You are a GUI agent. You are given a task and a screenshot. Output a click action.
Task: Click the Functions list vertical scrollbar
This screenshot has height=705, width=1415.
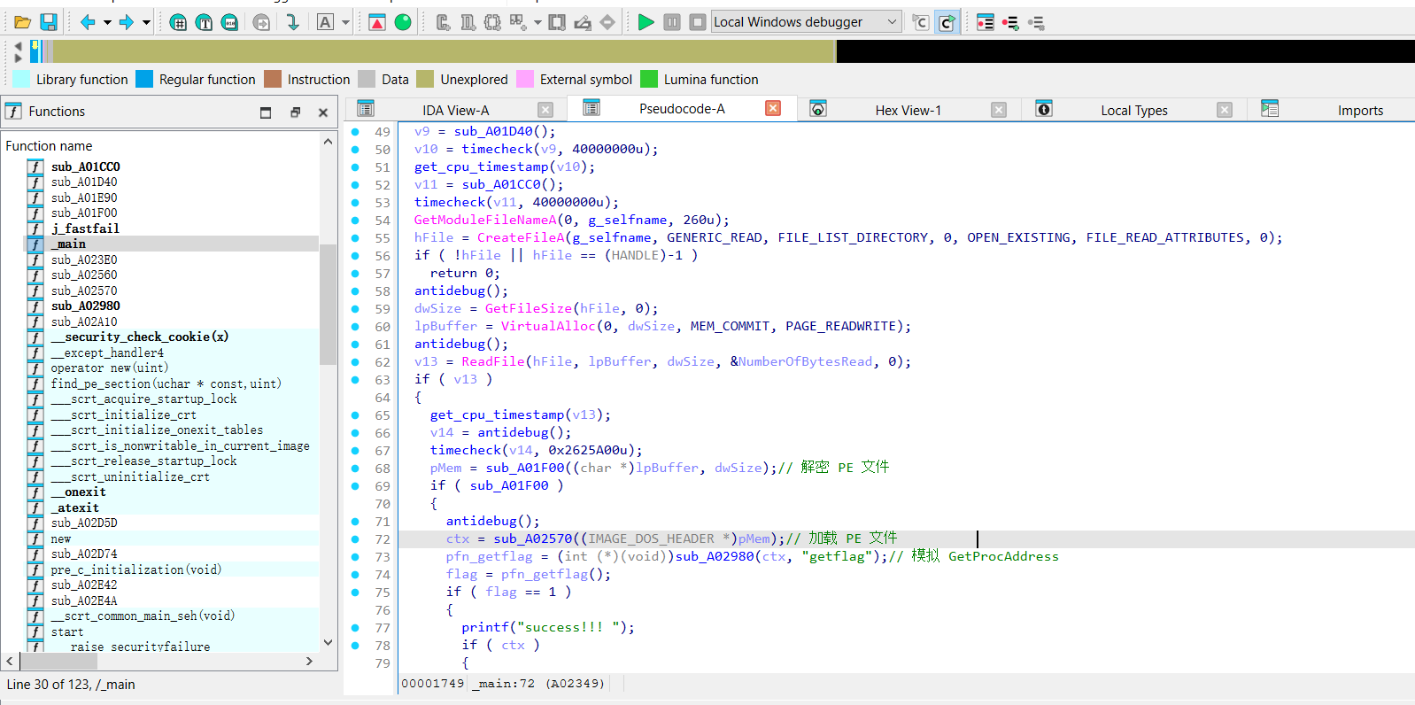coord(328,304)
